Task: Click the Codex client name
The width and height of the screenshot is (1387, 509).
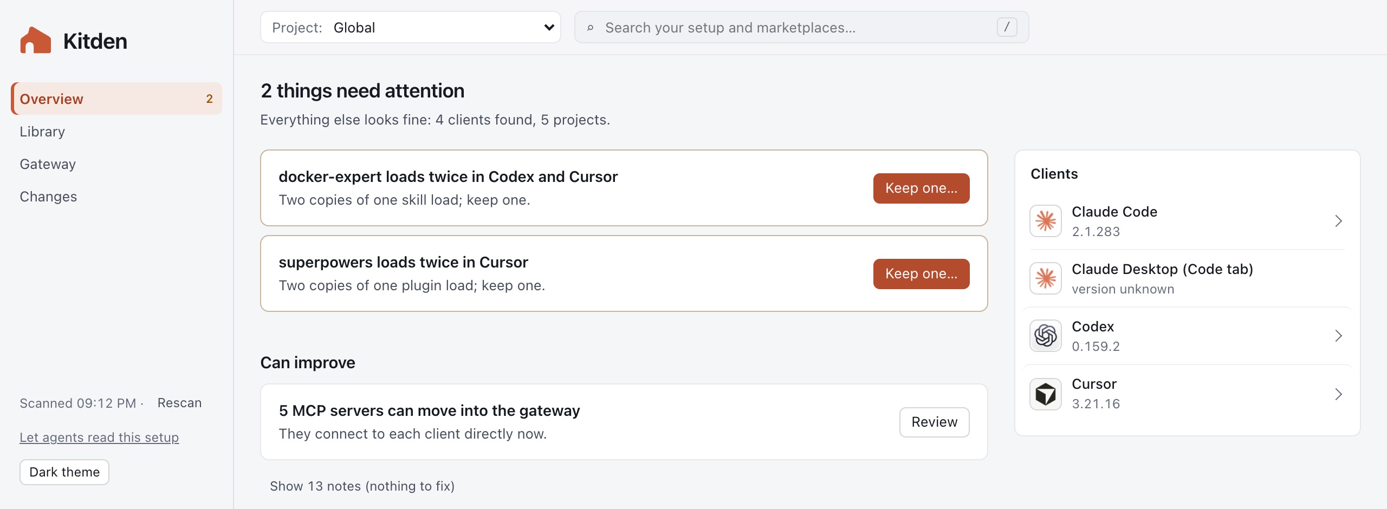Action: coord(1093,327)
